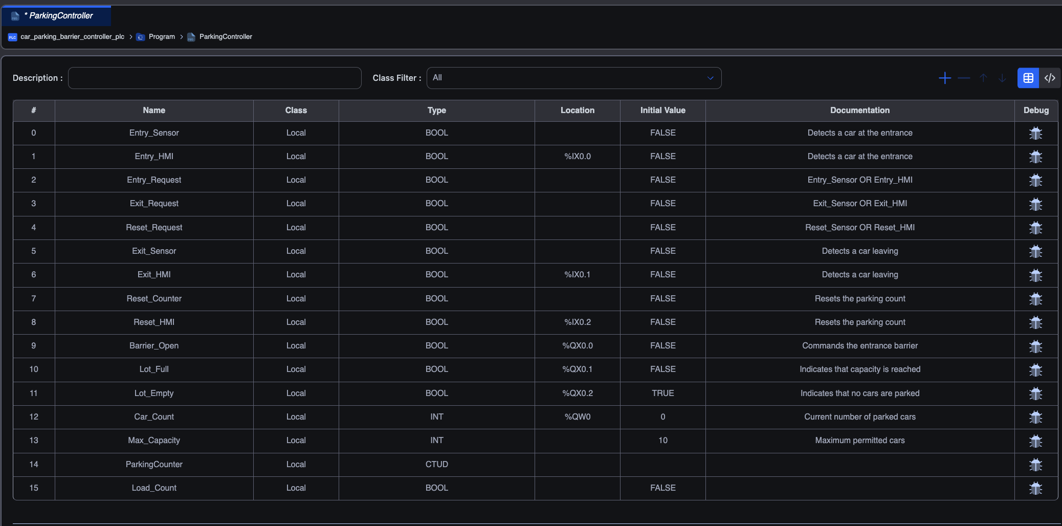
Task: Move the variable down with the down arrow
Action: [1002, 78]
